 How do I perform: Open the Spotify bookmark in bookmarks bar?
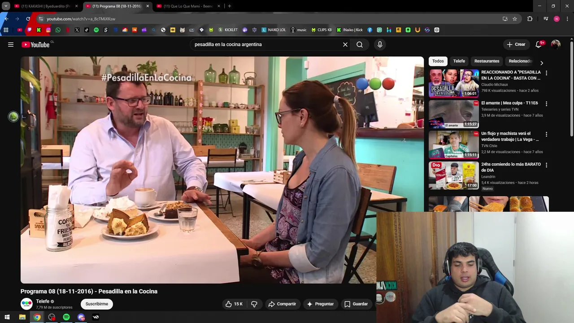tap(96, 30)
